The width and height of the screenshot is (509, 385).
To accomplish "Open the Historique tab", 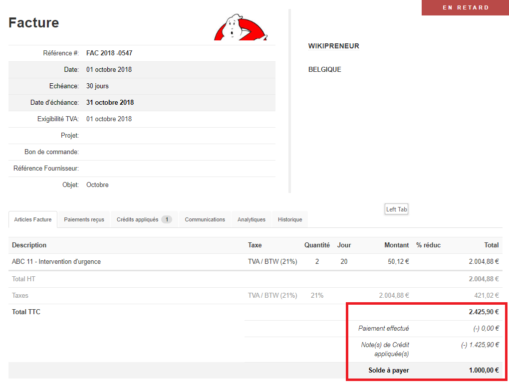I will (x=289, y=219).
